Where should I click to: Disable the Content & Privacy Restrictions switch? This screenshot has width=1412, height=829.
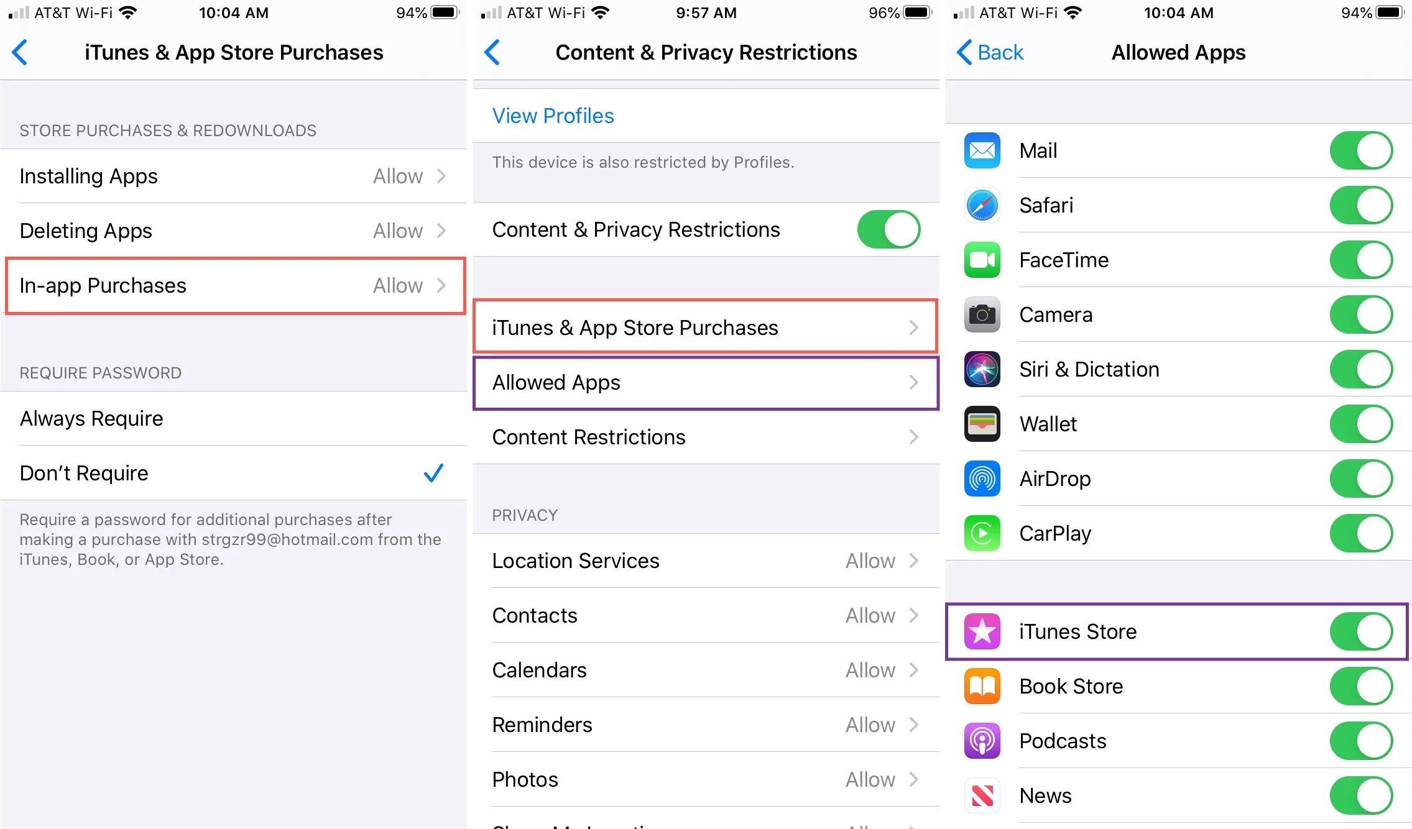[888, 229]
